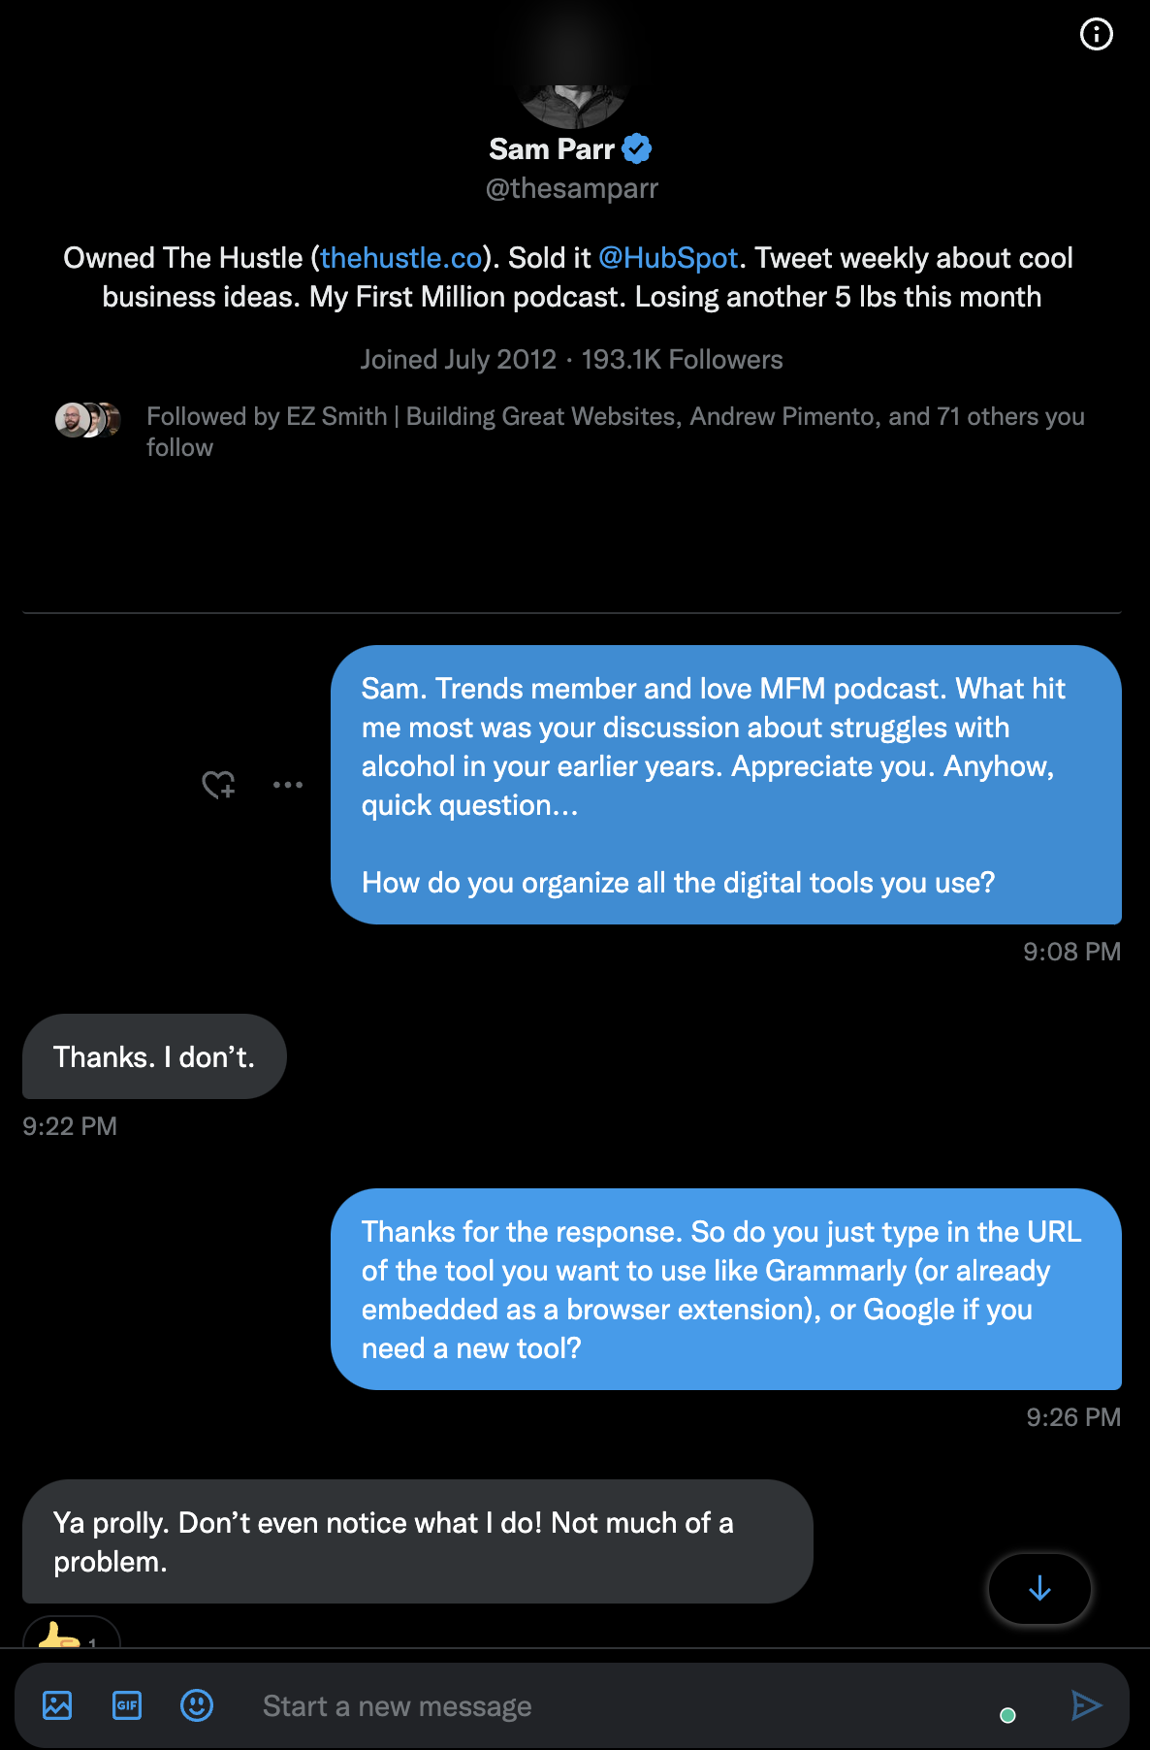Jump to latest message down arrow
The height and width of the screenshot is (1750, 1150).
click(1039, 1588)
